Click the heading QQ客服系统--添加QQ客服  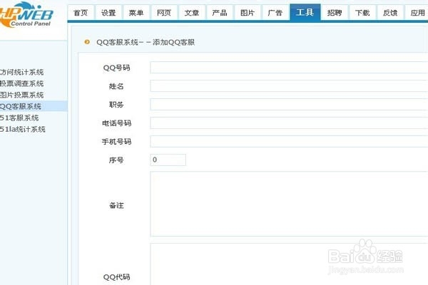[146, 42]
